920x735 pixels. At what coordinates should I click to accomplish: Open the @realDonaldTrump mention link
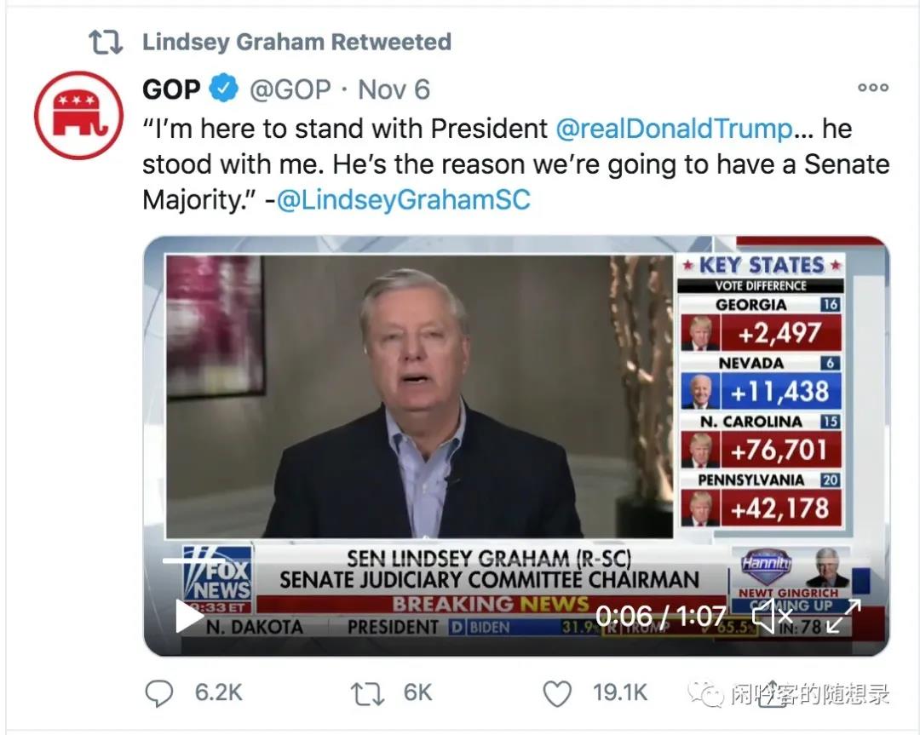pyautogui.click(x=674, y=129)
